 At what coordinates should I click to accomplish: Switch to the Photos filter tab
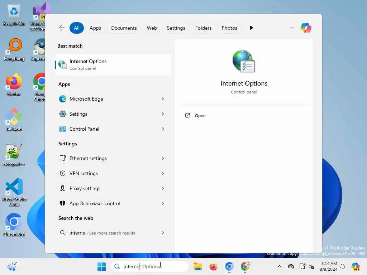(229, 28)
